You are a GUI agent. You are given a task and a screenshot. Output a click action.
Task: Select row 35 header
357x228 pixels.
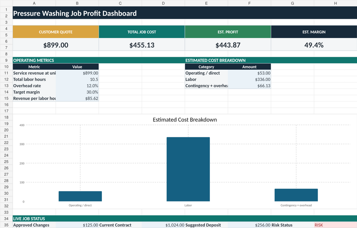pos(6,225)
